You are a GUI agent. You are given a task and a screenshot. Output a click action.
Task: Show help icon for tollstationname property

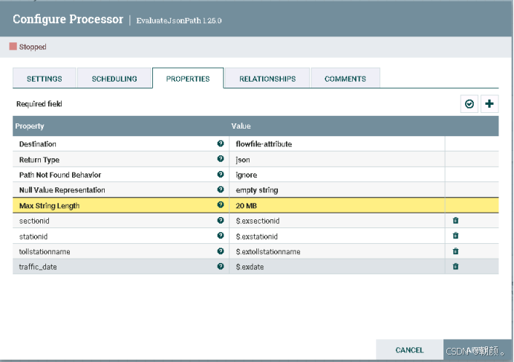[221, 251]
